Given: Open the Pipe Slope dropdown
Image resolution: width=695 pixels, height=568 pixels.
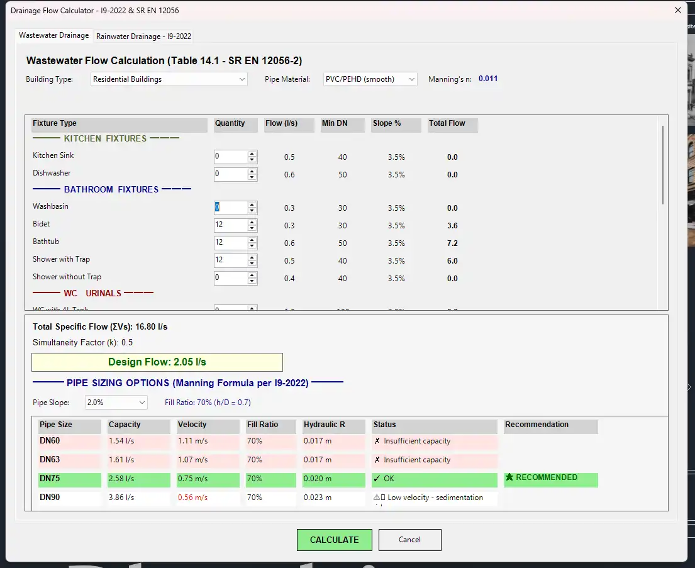Looking at the screenshot, I should [x=116, y=403].
